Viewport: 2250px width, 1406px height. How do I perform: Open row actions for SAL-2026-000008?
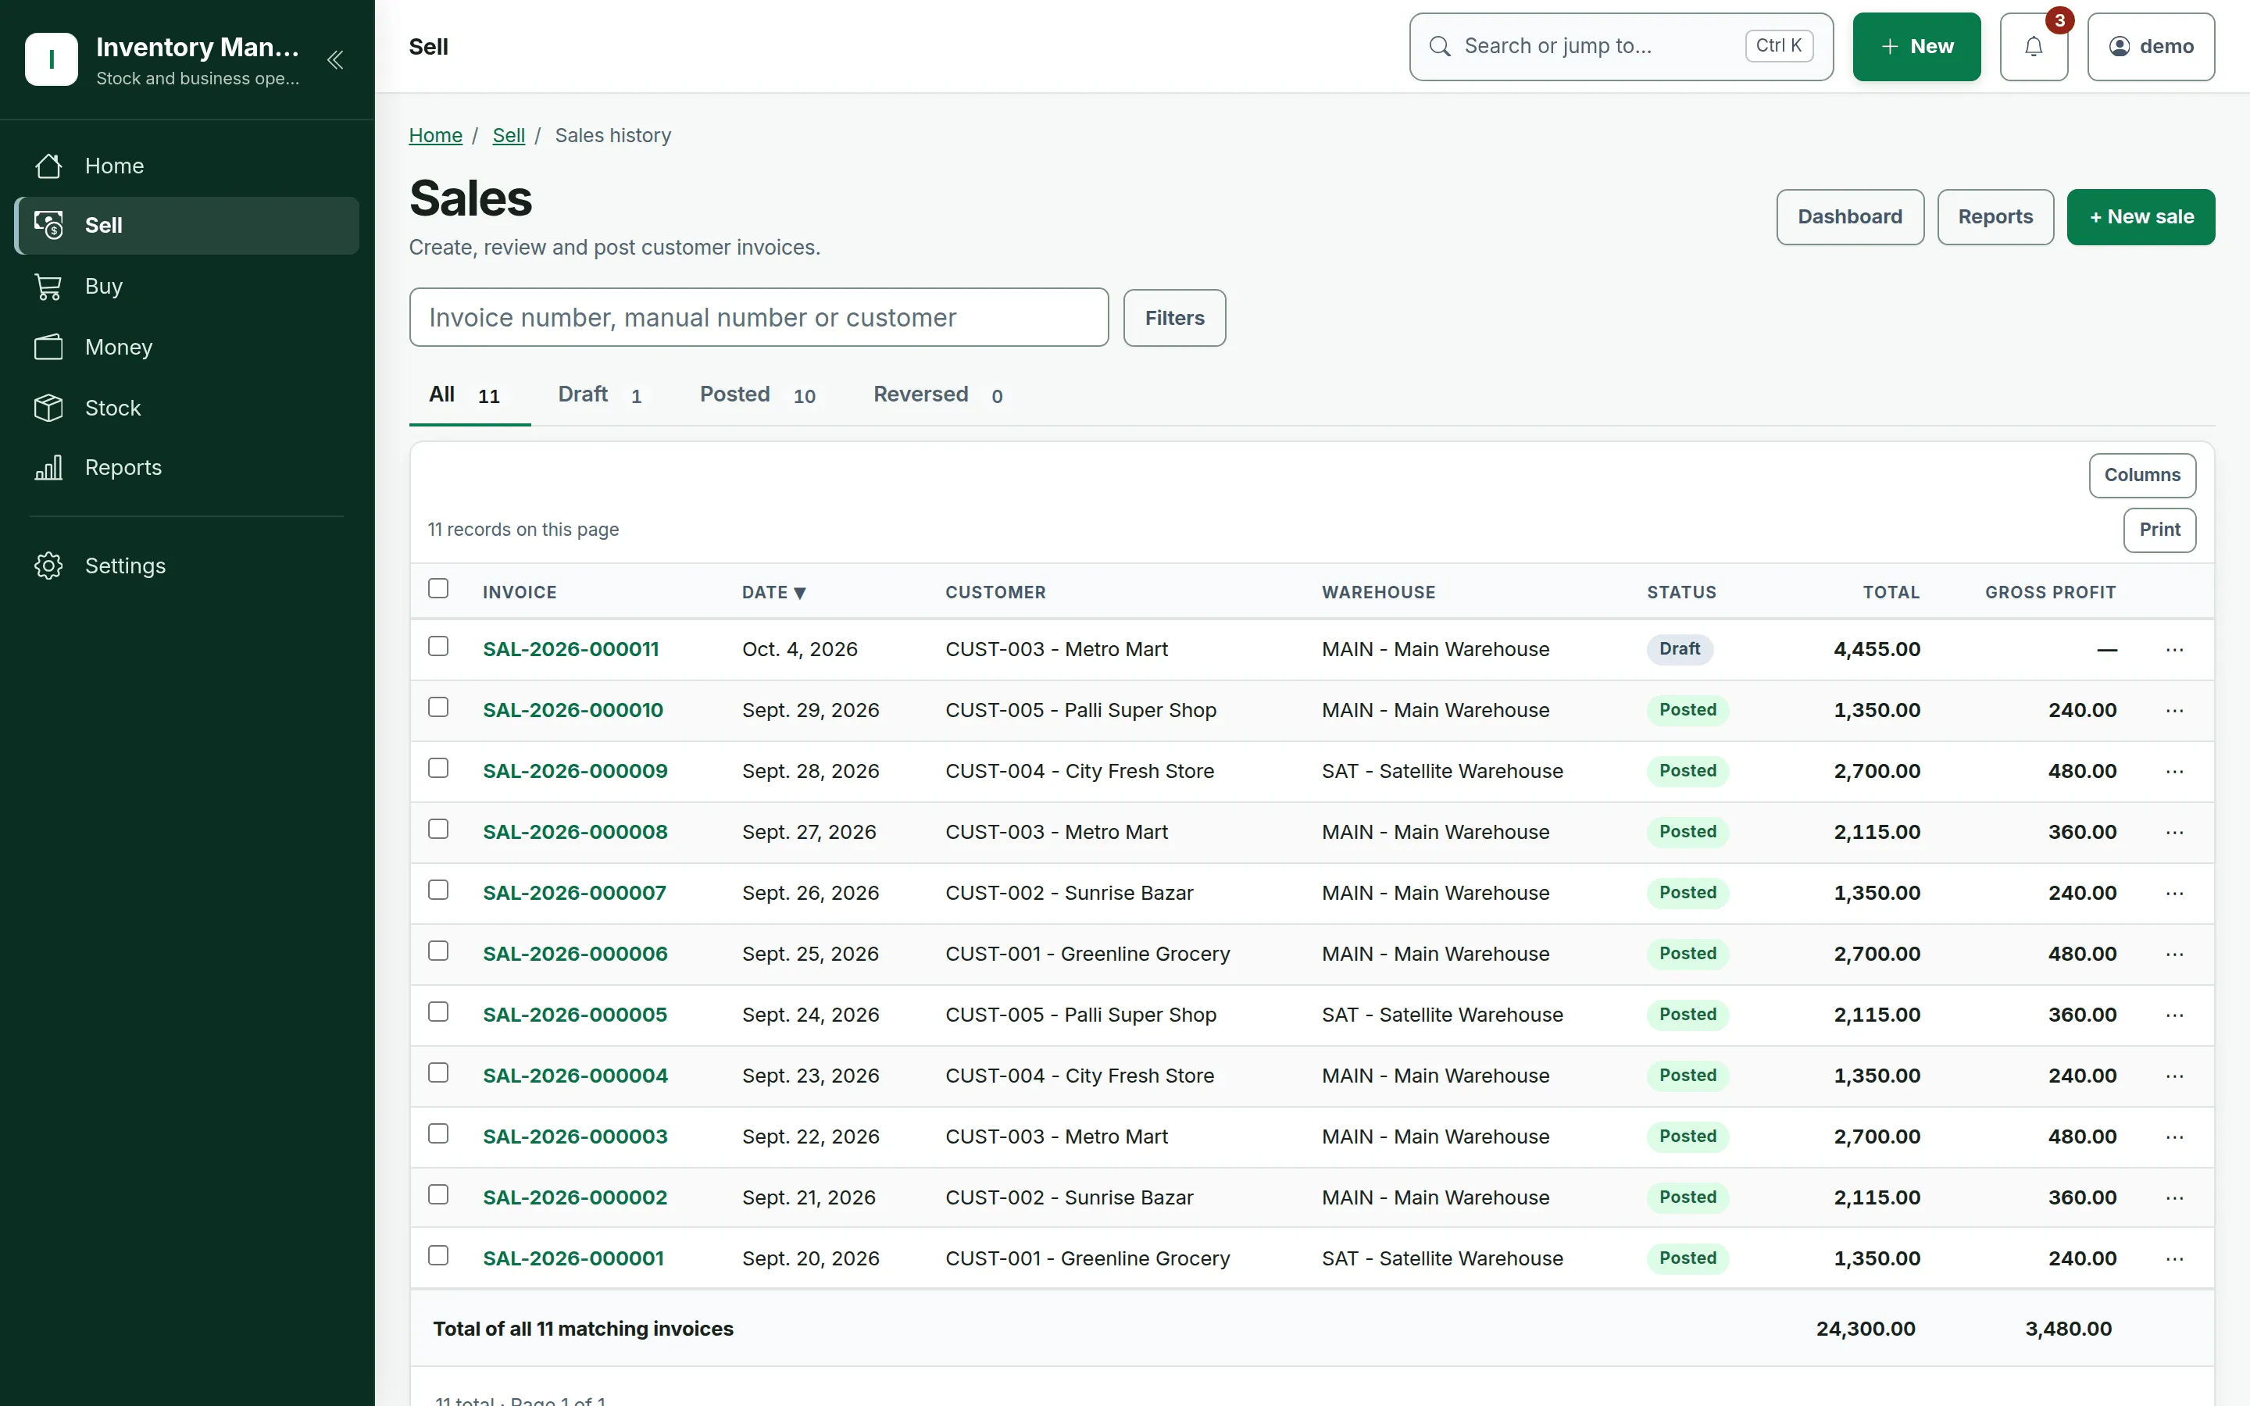[x=2173, y=832]
